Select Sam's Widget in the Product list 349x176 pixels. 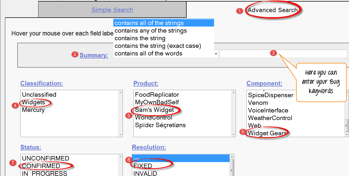154,110
